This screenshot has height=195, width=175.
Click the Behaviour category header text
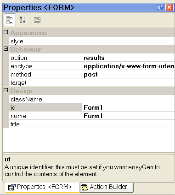tap(26, 49)
